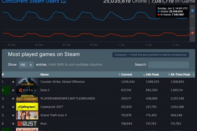This screenshot has width=197, height=131.
Task: Select In-Game red data point marker
Action: coord(192,33)
